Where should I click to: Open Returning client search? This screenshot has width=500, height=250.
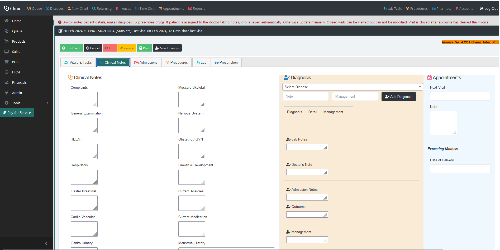coord(102,8)
